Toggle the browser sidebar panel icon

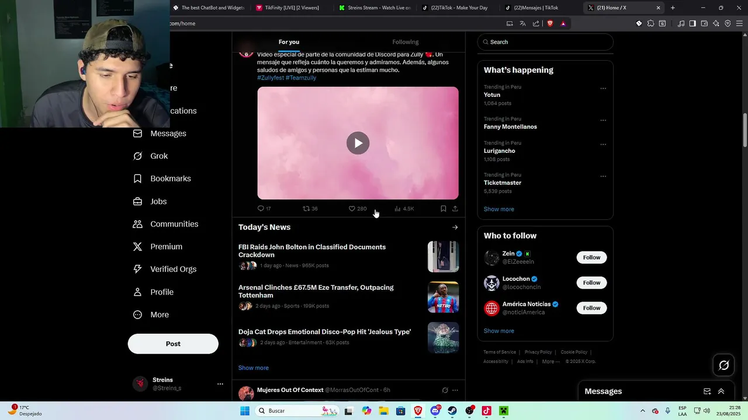click(x=692, y=23)
